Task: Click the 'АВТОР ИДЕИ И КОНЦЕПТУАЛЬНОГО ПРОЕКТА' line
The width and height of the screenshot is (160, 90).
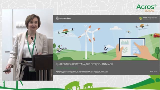Action: click(x=82, y=72)
